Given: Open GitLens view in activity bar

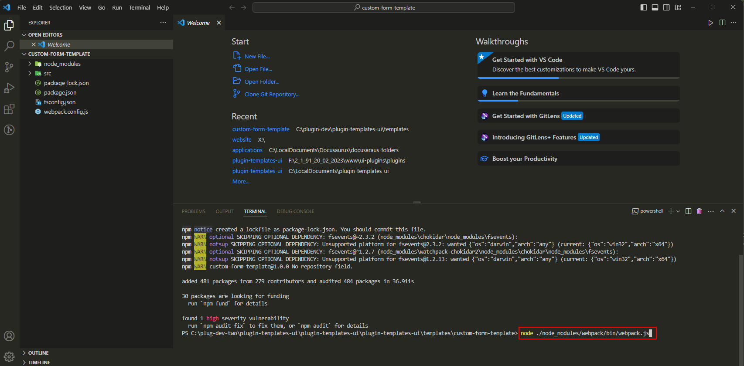Looking at the screenshot, I should 9,130.
